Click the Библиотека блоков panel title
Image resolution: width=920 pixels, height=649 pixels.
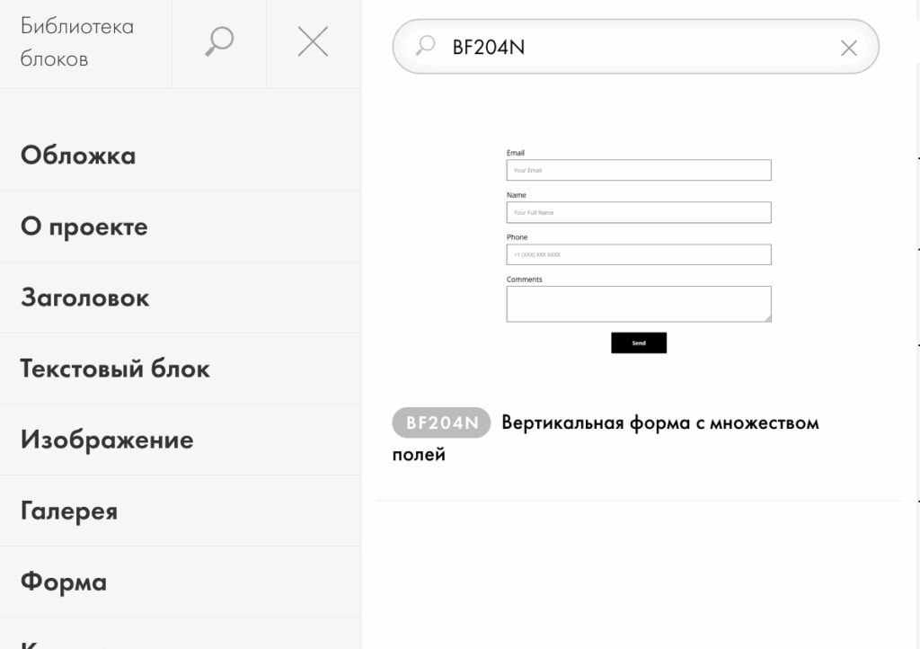pos(77,42)
